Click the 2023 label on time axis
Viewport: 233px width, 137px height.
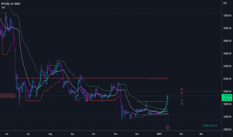click(159, 134)
